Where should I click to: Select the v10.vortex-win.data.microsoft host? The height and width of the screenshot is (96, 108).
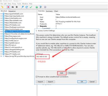[x=20, y=34]
